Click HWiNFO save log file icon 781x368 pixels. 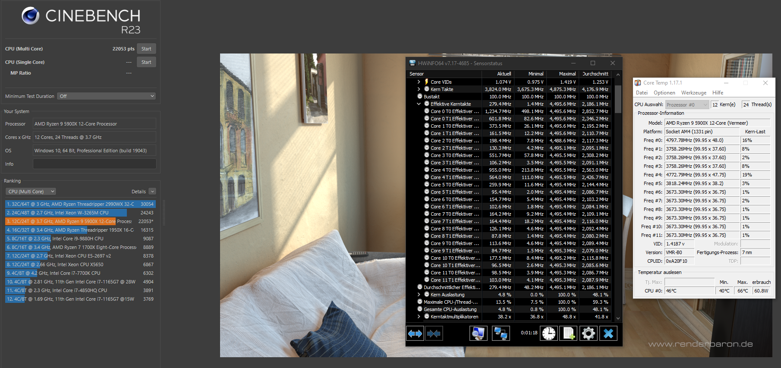click(568, 333)
